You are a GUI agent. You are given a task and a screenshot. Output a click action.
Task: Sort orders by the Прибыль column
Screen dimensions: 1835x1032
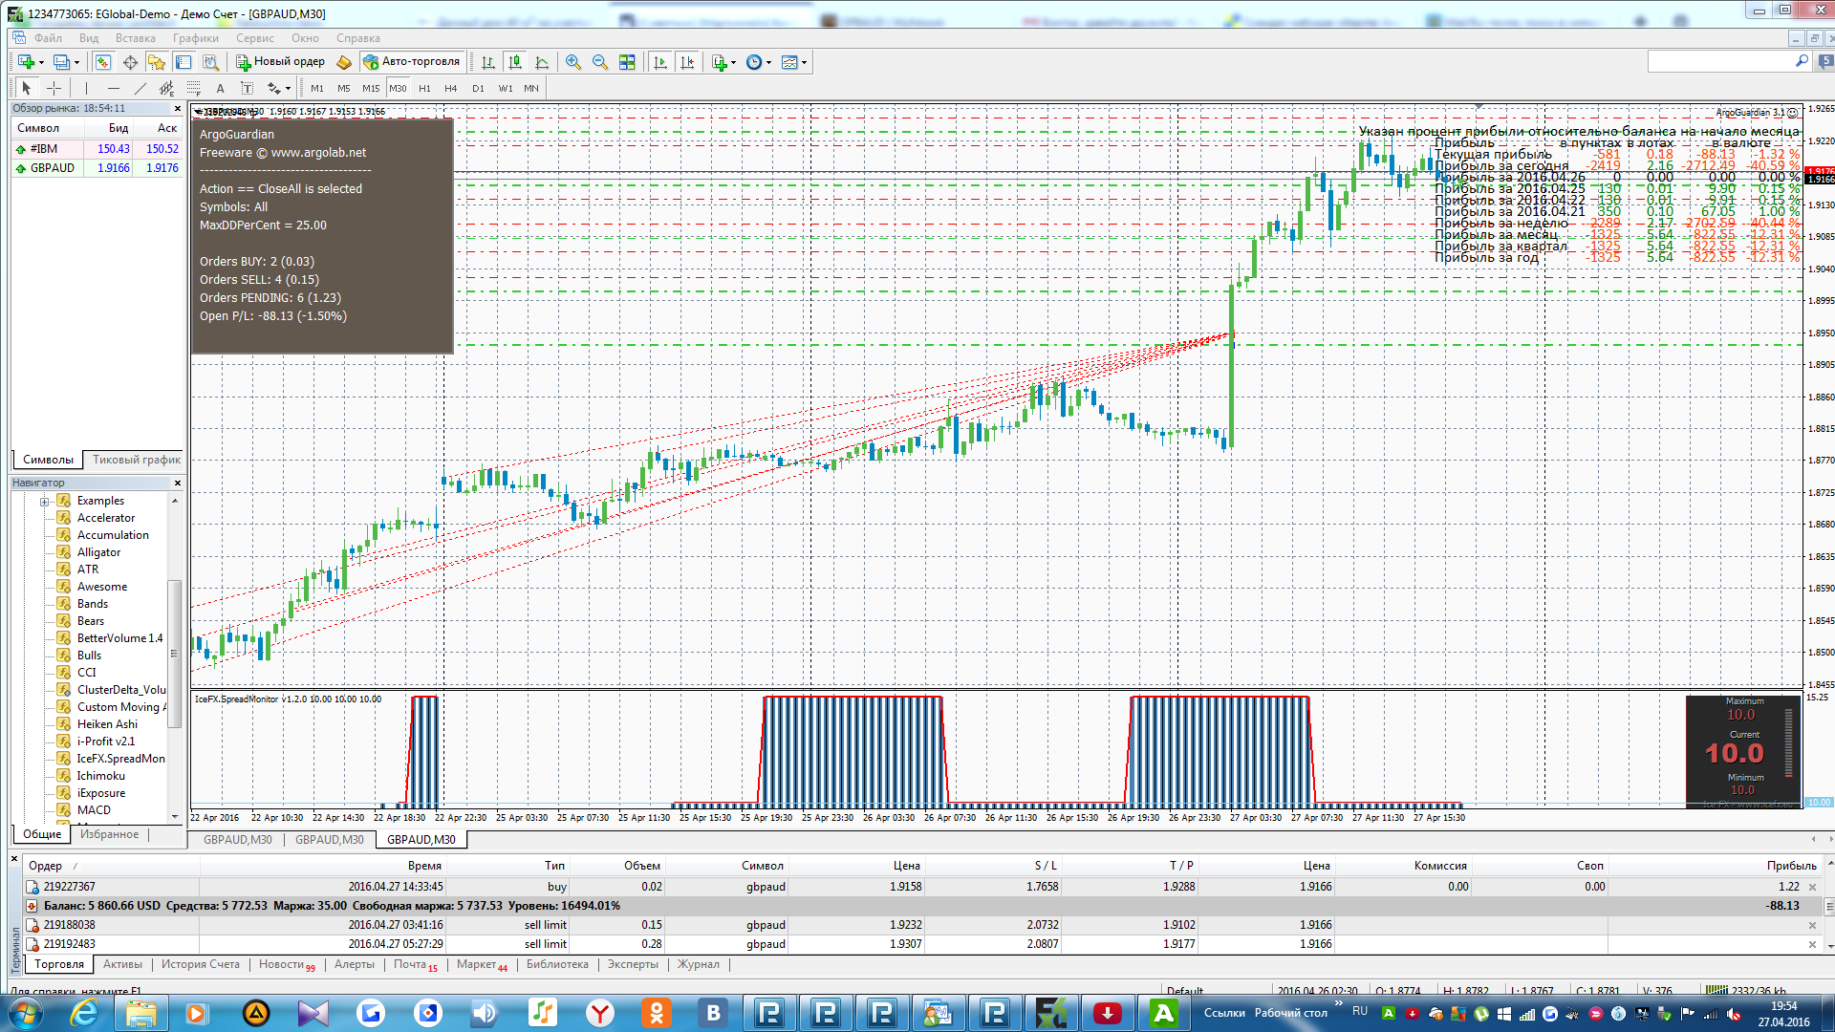tap(1791, 866)
